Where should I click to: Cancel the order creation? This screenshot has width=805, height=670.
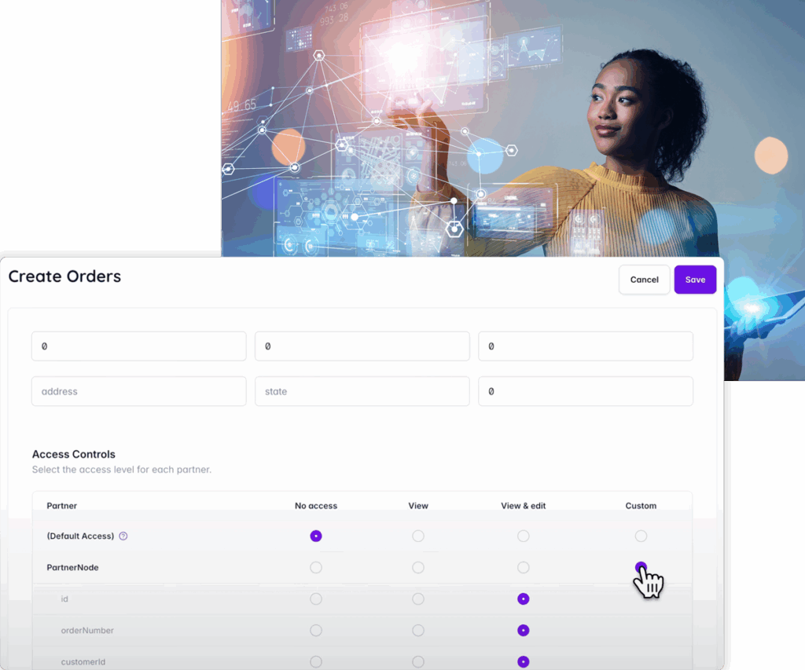tap(644, 280)
